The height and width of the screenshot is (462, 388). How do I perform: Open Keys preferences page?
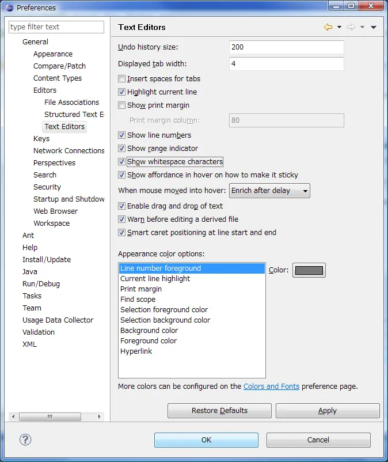tap(41, 138)
